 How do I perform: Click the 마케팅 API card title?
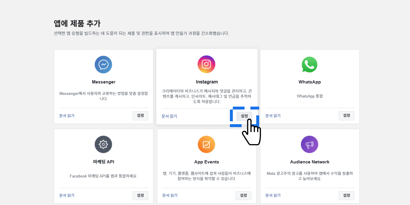(x=103, y=162)
